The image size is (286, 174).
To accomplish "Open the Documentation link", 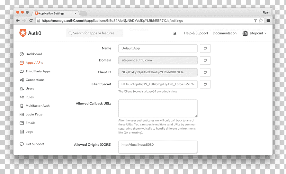I will [225, 33].
